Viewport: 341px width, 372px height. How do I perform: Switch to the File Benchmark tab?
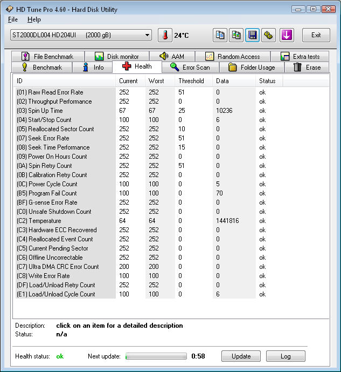click(48, 57)
